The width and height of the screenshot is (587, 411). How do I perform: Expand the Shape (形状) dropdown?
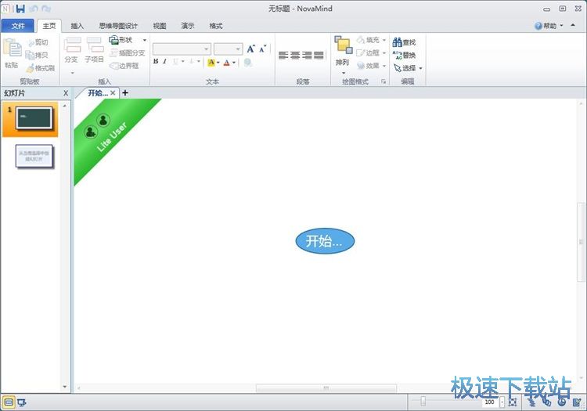pyautogui.click(x=144, y=40)
